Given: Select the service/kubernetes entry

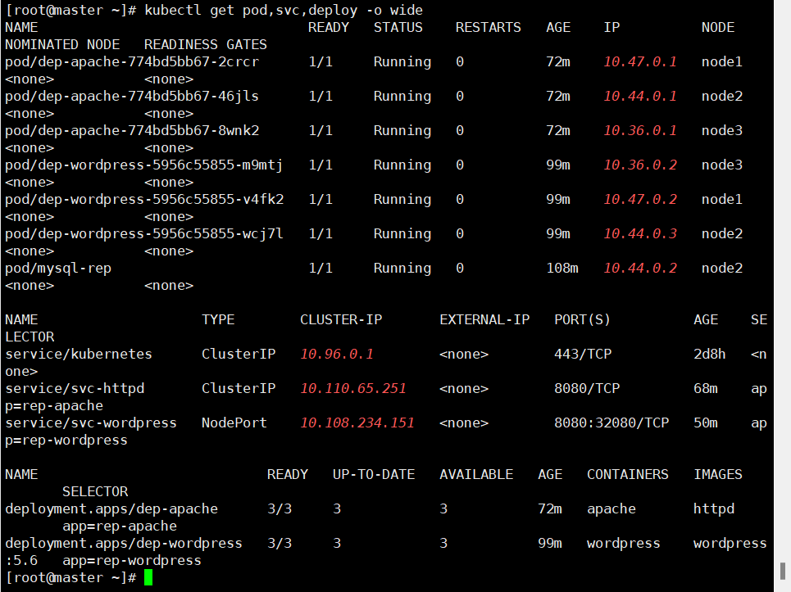Looking at the screenshot, I should (79, 355).
